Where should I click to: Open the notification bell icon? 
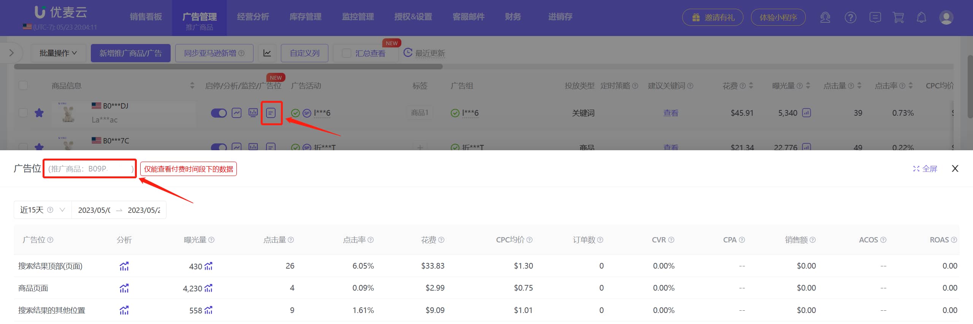(921, 17)
